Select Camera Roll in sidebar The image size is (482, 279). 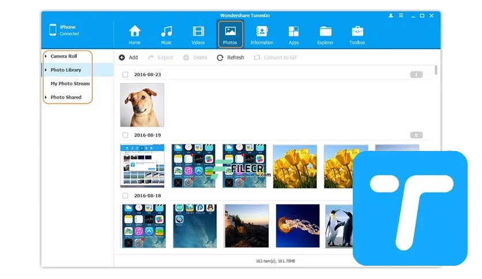click(63, 56)
